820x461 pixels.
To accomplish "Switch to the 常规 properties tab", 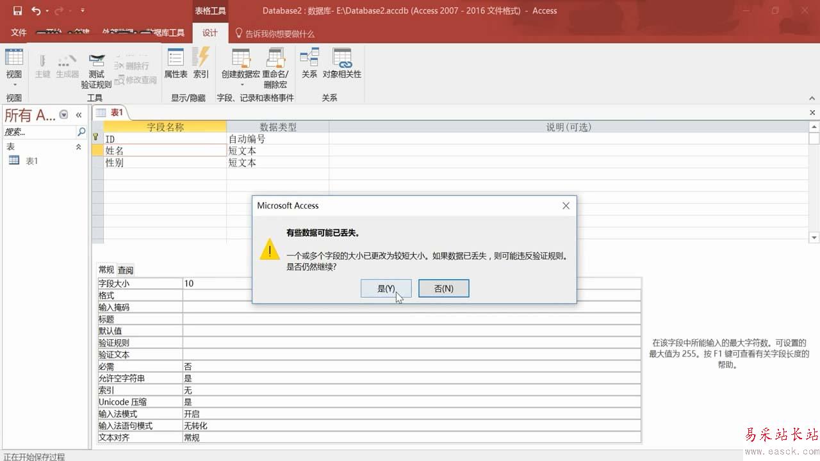I will click(106, 270).
